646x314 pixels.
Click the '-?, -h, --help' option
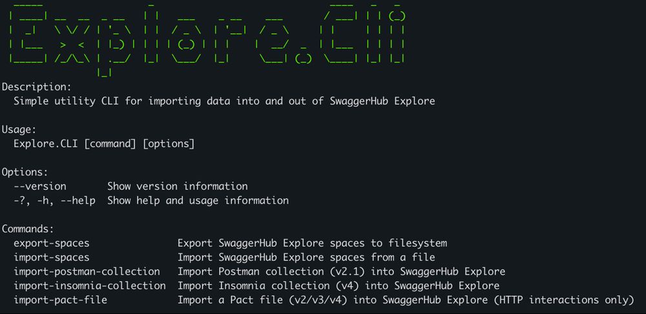pyautogui.click(x=54, y=201)
